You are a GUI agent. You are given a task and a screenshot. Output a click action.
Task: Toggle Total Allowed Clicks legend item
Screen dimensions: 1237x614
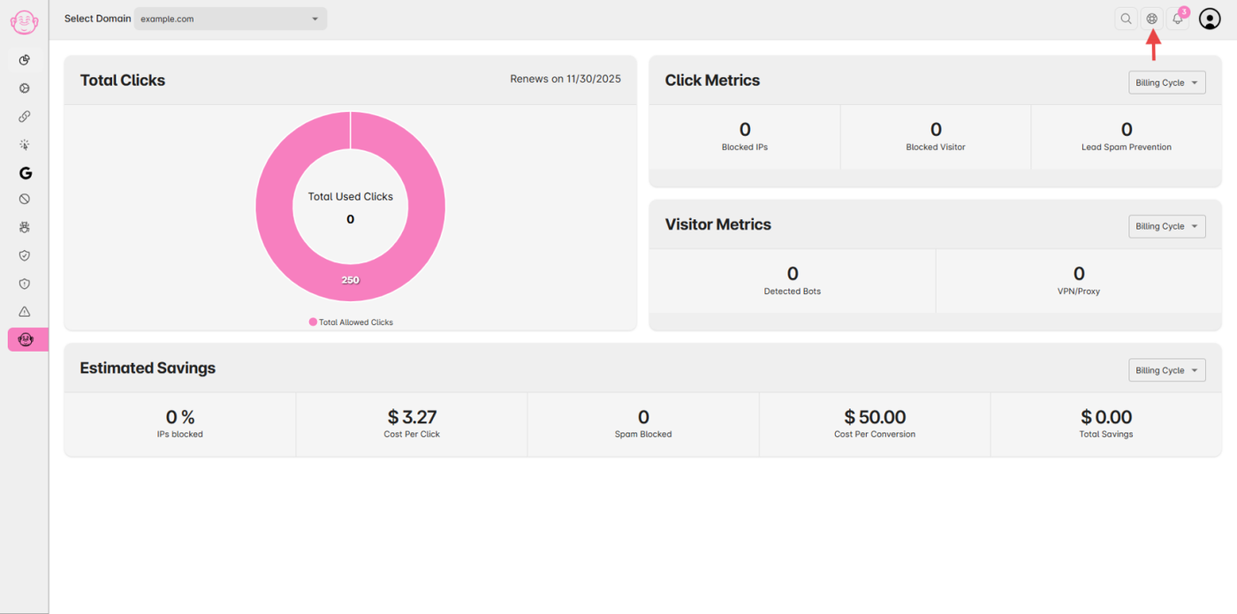pyautogui.click(x=351, y=322)
